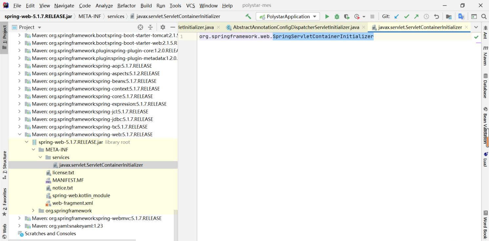Image resolution: width=489 pixels, height=241 pixels.
Task: Click the services breadcrumb
Action: (116, 16)
